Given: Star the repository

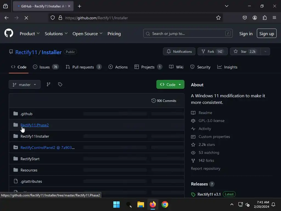Looking at the screenshot, I should [x=245, y=51].
